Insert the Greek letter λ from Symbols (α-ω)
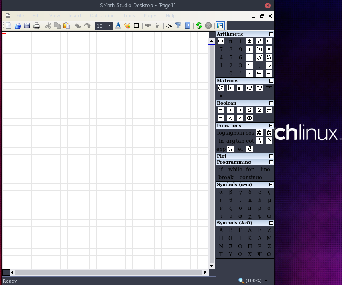Image resolution: width=342 pixels, height=285 pixels. pos(259,200)
